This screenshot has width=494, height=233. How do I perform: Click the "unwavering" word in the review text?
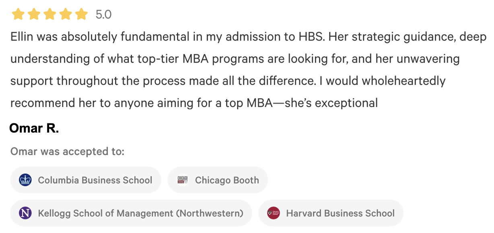coord(428,59)
